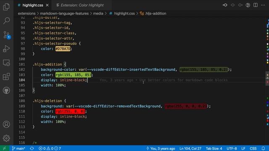
Task: Open Remote Explorer view
Action: (6, 63)
